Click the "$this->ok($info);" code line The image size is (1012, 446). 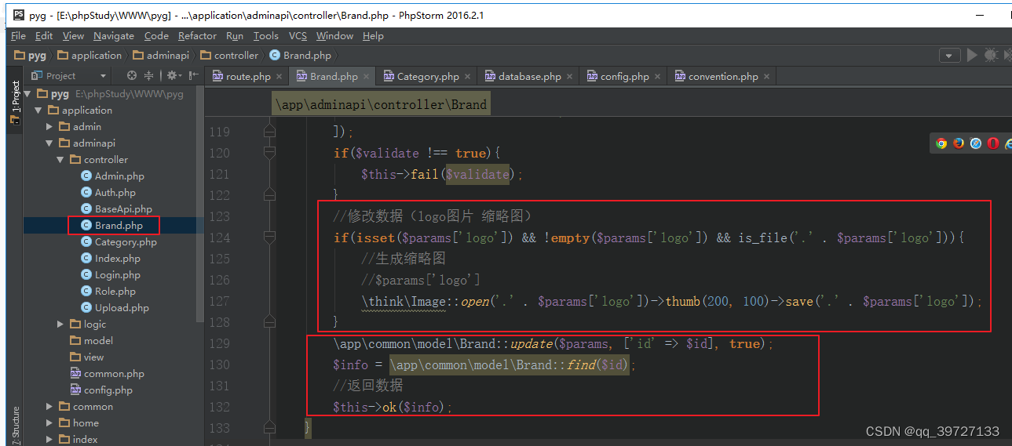[393, 407]
